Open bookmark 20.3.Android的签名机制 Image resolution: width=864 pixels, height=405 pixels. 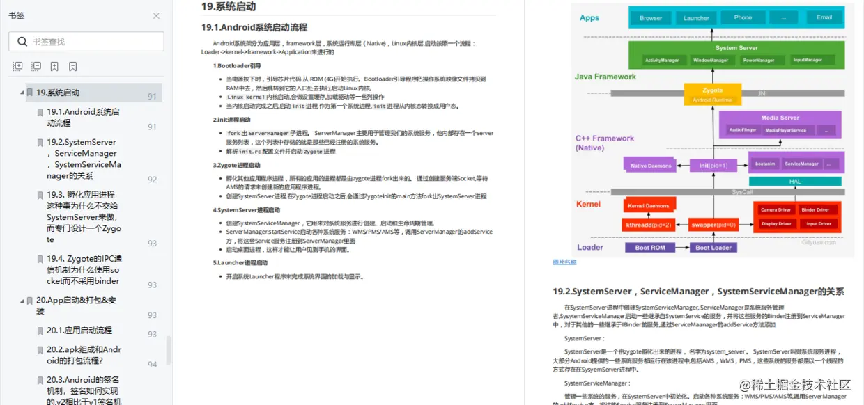84,390
